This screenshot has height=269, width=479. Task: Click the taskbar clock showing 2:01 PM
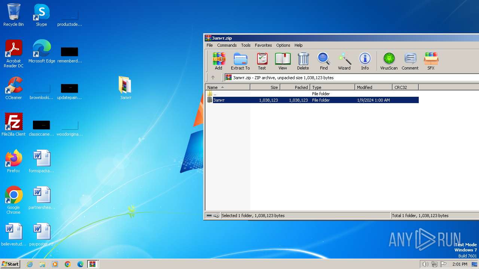pyautogui.click(x=460, y=264)
